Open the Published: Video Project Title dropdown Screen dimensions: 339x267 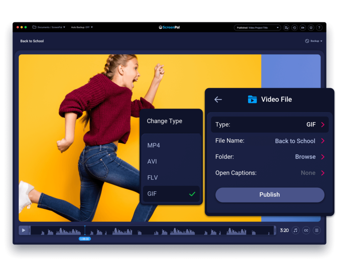257,28
